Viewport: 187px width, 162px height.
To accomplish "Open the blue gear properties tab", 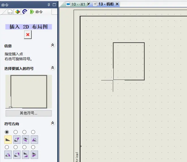I will pos(25,12).
